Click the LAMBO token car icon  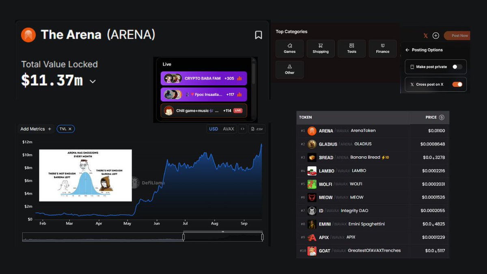(x=312, y=171)
